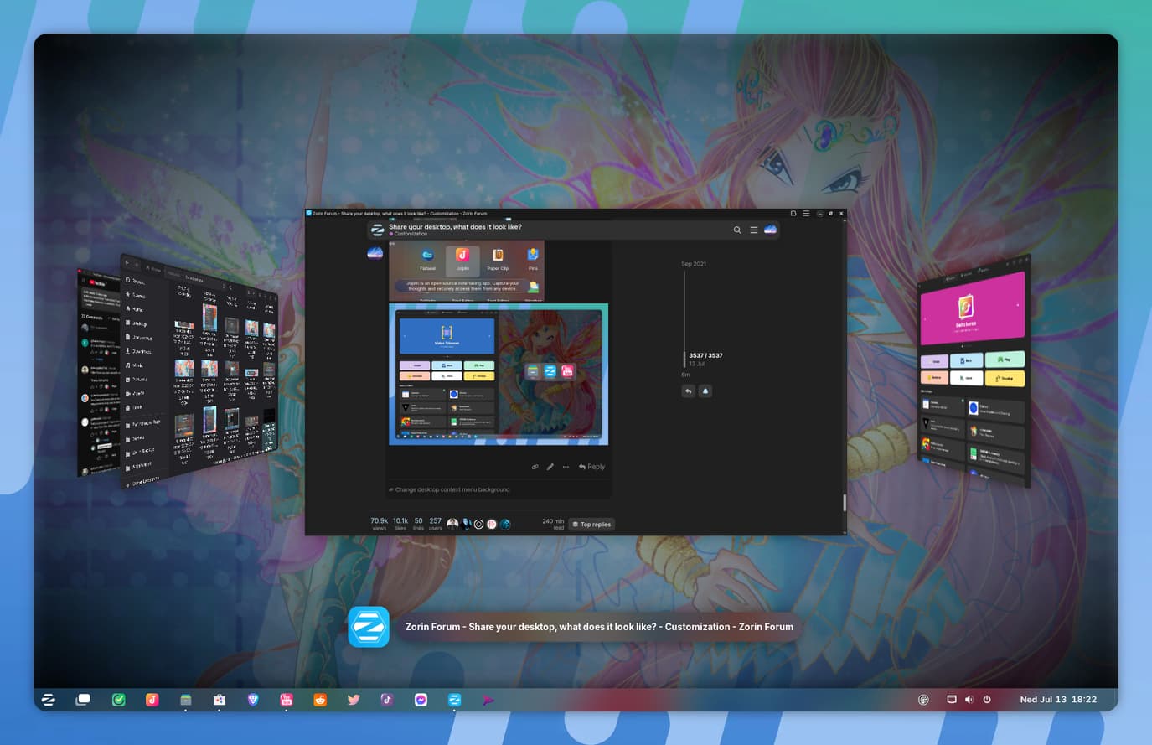Open the pink YouTube app in taskbar
Image resolution: width=1152 pixels, height=745 pixels.
click(287, 700)
